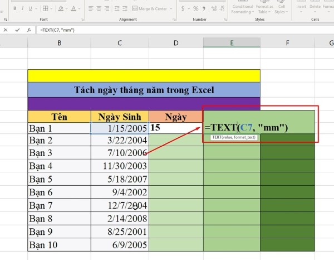Select the cell showing 15
Screen dimensions: 334x260
176,128
